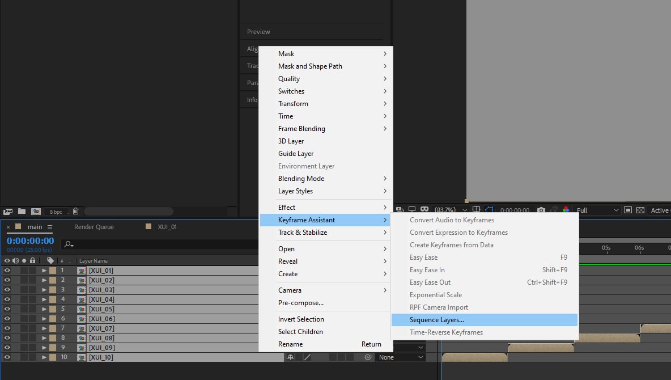671x380 pixels.
Task: Expand the XUI_10 layer properties
Action: (x=44, y=357)
